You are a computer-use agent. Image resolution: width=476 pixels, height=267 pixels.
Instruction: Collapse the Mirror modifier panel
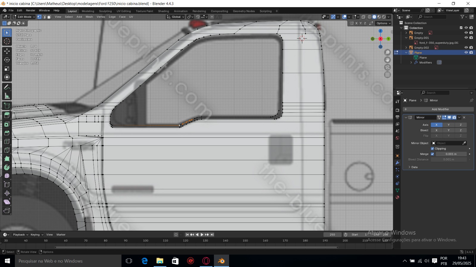[406, 117]
